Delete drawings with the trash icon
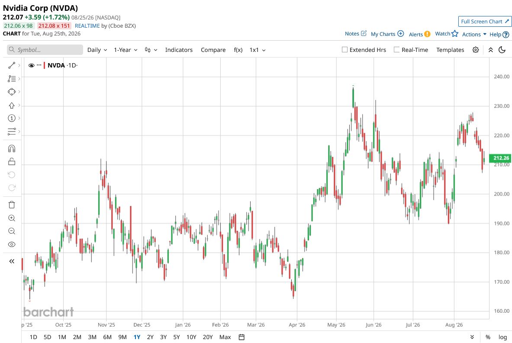Screen dimensions: 512x343 click(11, 205)
